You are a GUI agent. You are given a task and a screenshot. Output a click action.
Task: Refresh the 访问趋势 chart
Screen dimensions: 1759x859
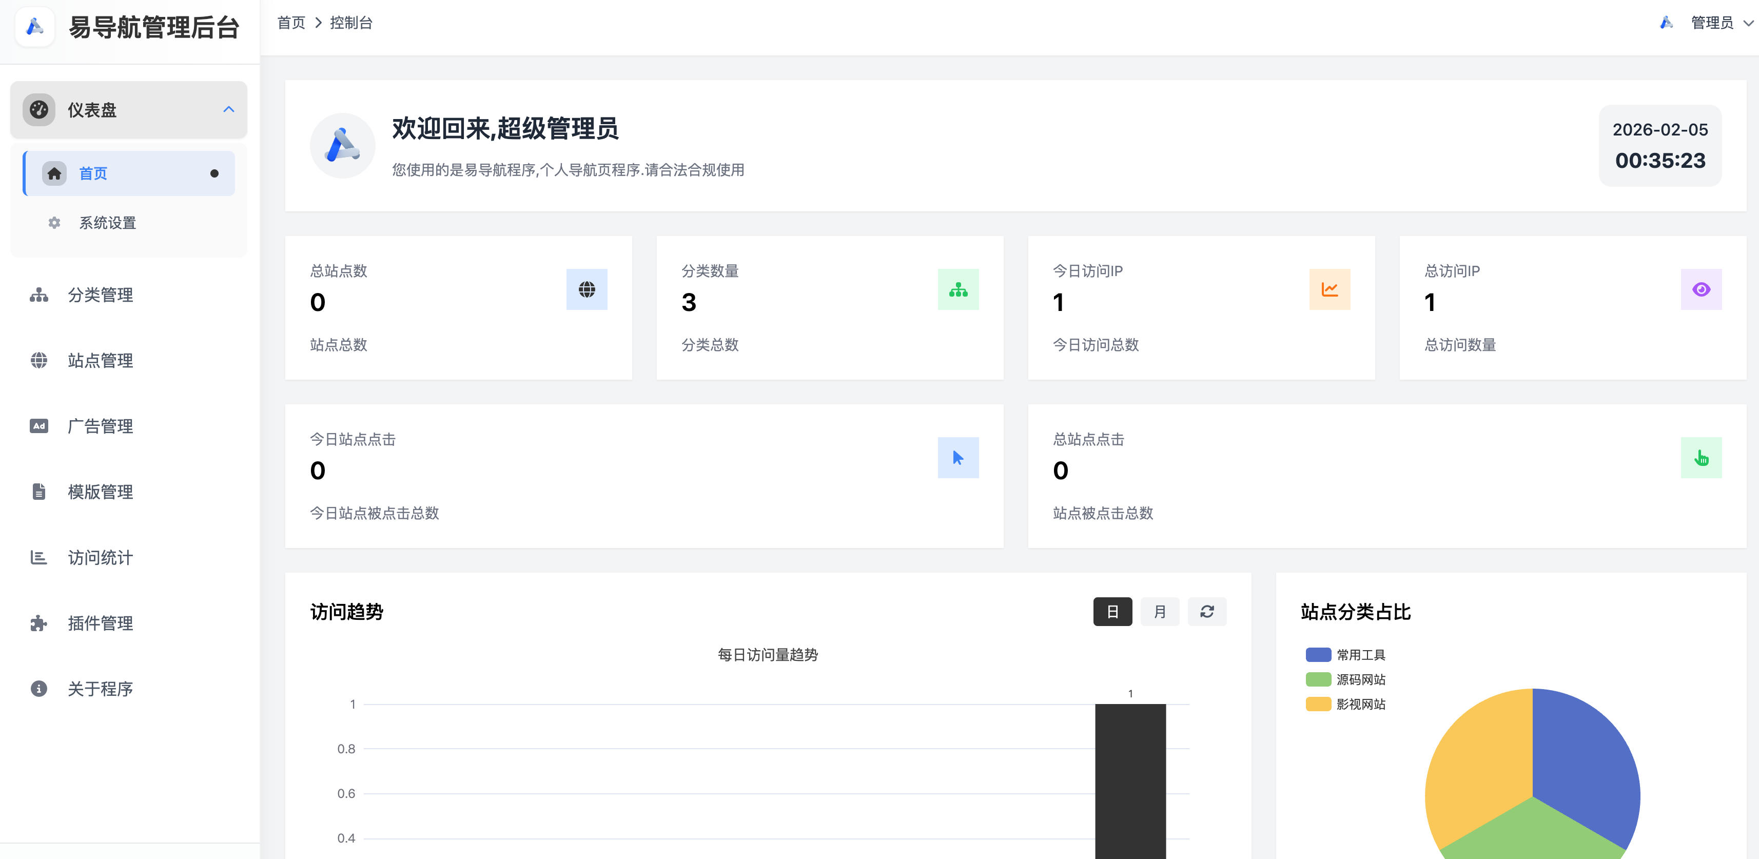pyautogui.click(x=1206, y=612)
